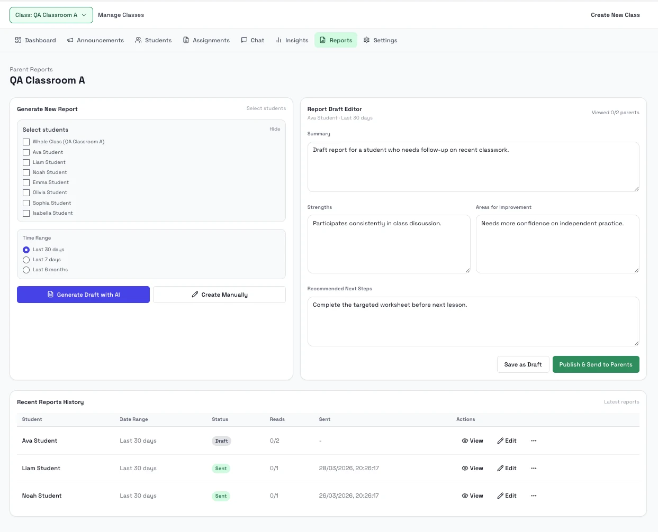
Task: Click Generate Draft with AI button
Action: pyautogui.click(x=83, y=295)
